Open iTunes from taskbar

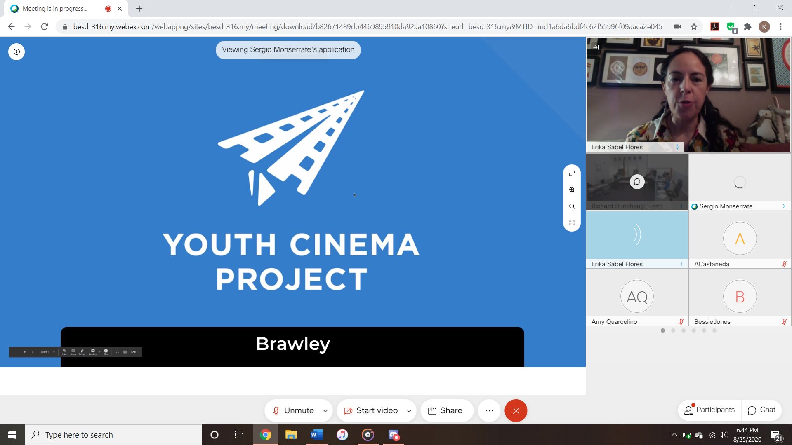[x=342, y=435]
